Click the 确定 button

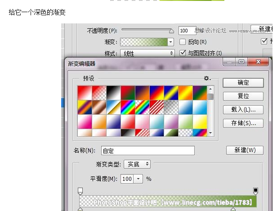[243, 83]
